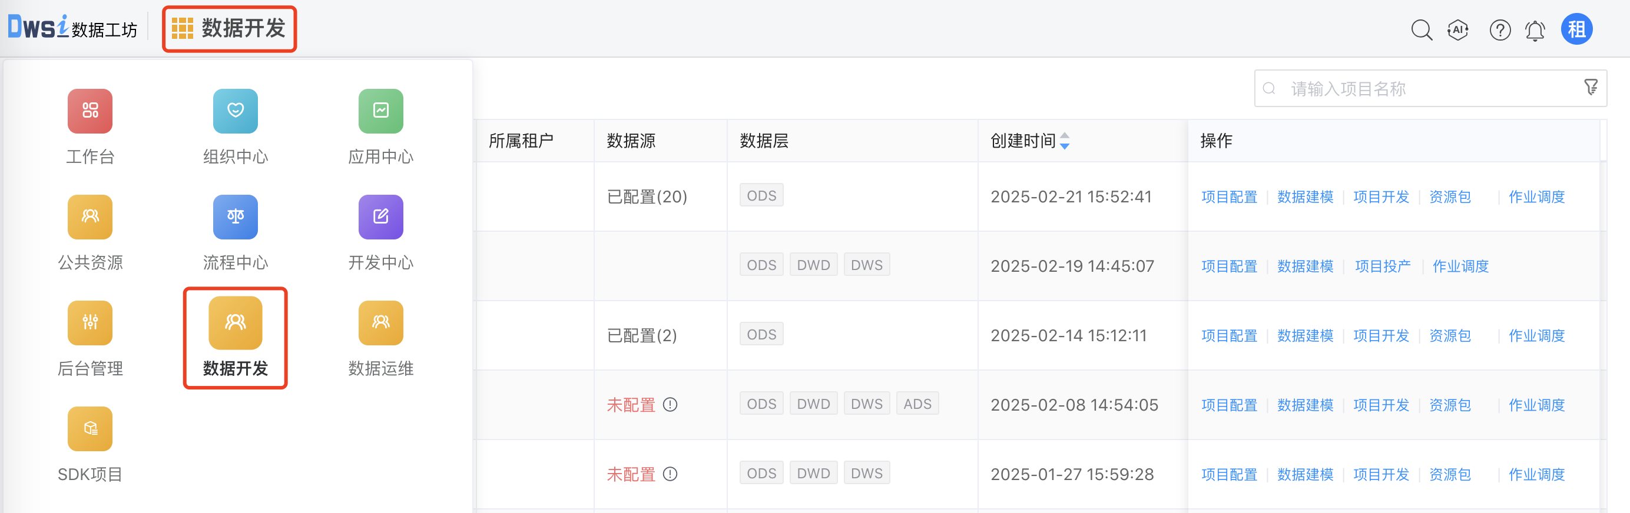Open the SDK项目 app icon
The height and width of the screenshot is (513, 1630).
(x=90, y=429)
